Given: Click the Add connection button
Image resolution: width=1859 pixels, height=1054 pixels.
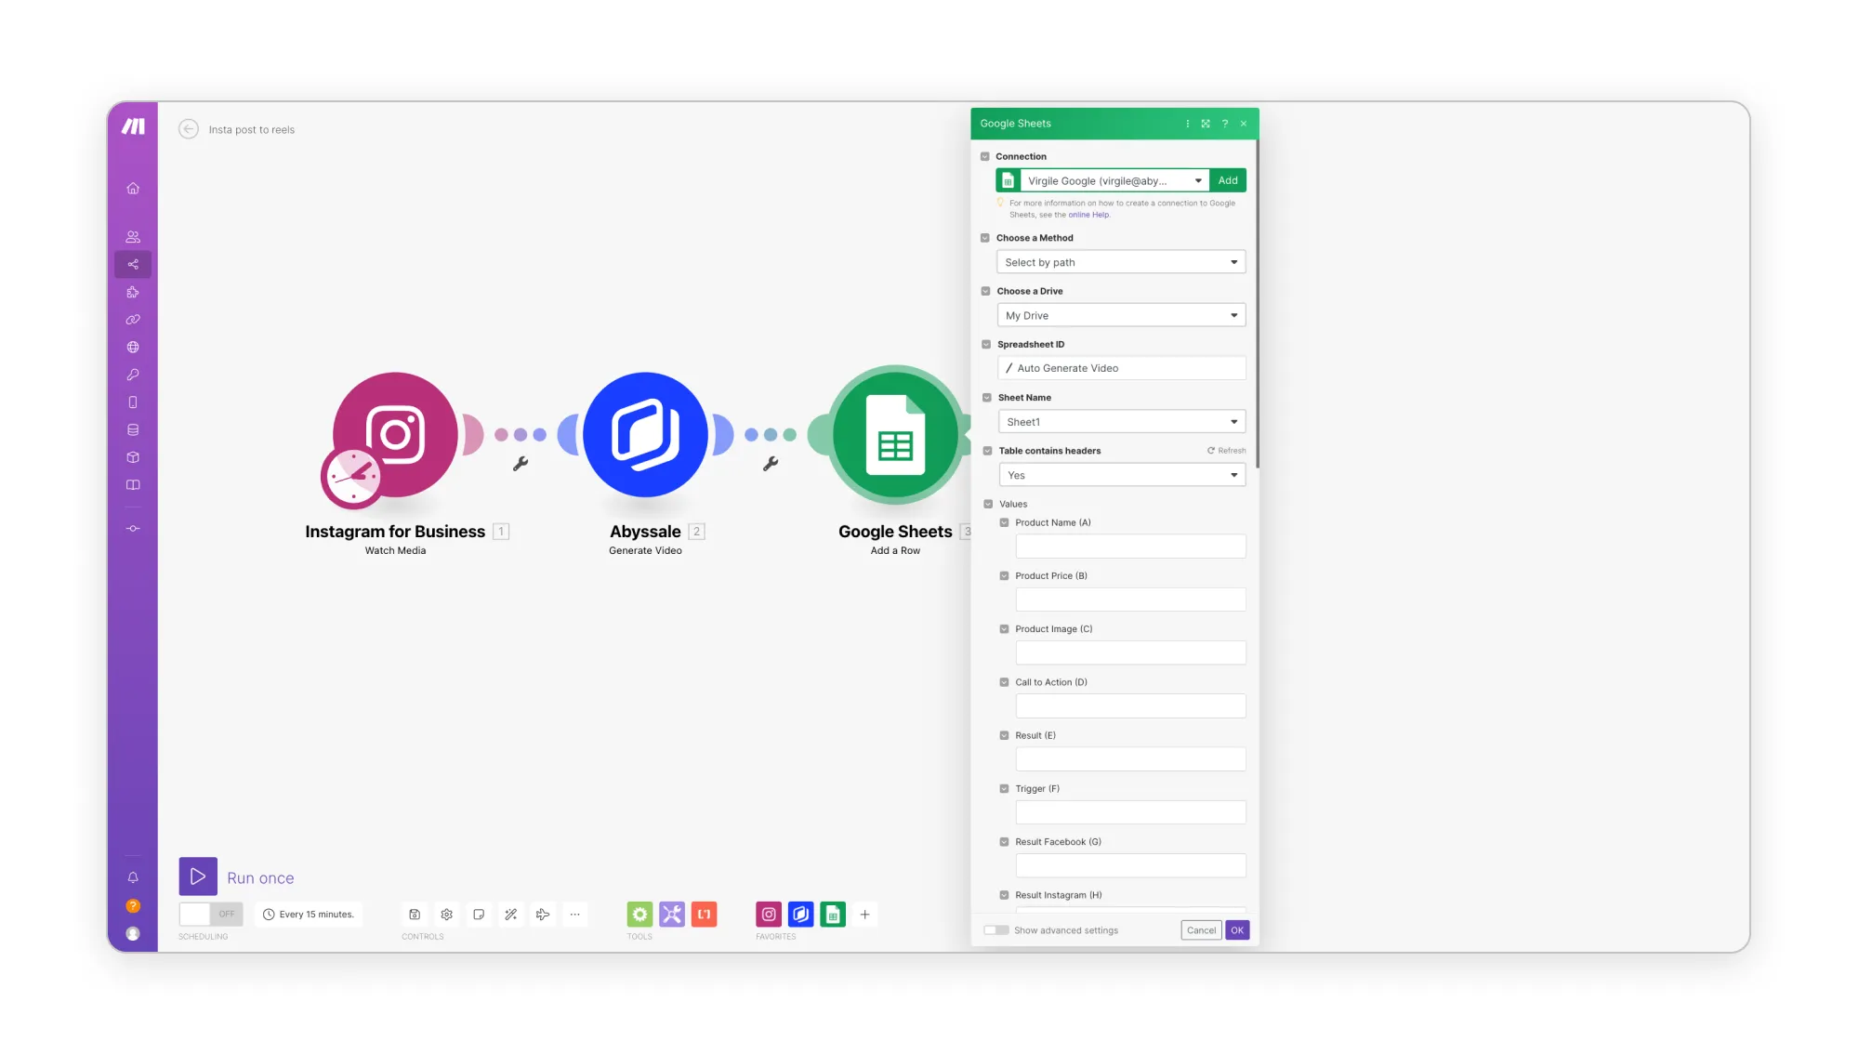Looking at the screenshot, I should pos(1228,180).
